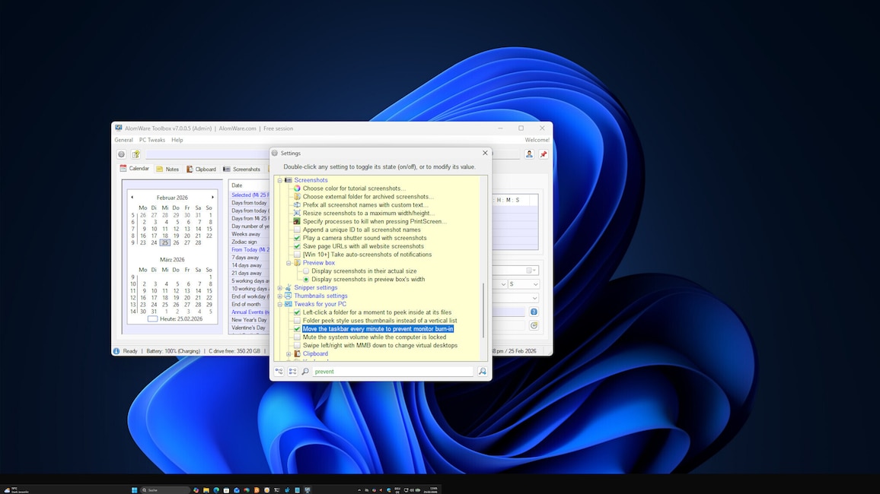The image size is (880, 494).
Task: Click the gear settings icon in Toolbox toolbar
Action: (121, 154)
